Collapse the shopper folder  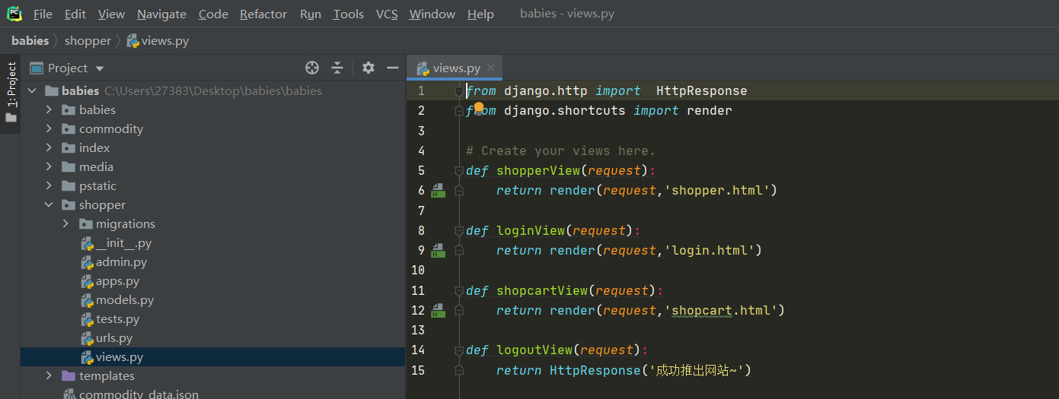pos(49,204)
